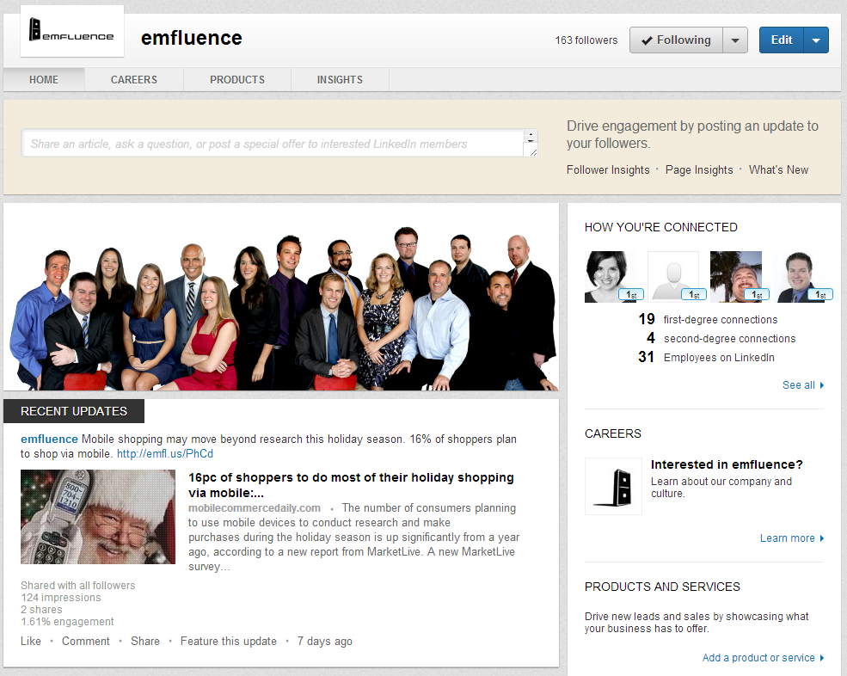Click the update box scroll-up arrow
Screen dimensions: 847x676
tap(531, 133)
